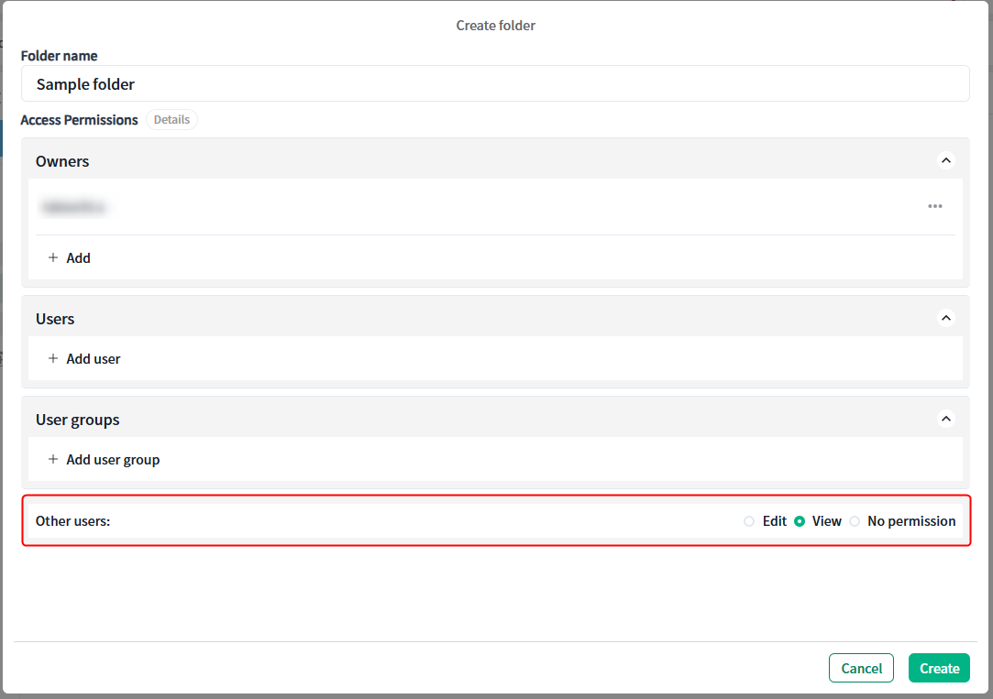993x699 pixels.
Task: Collapse the Users section
Action: pyautogui.click(x=946, y=318)
